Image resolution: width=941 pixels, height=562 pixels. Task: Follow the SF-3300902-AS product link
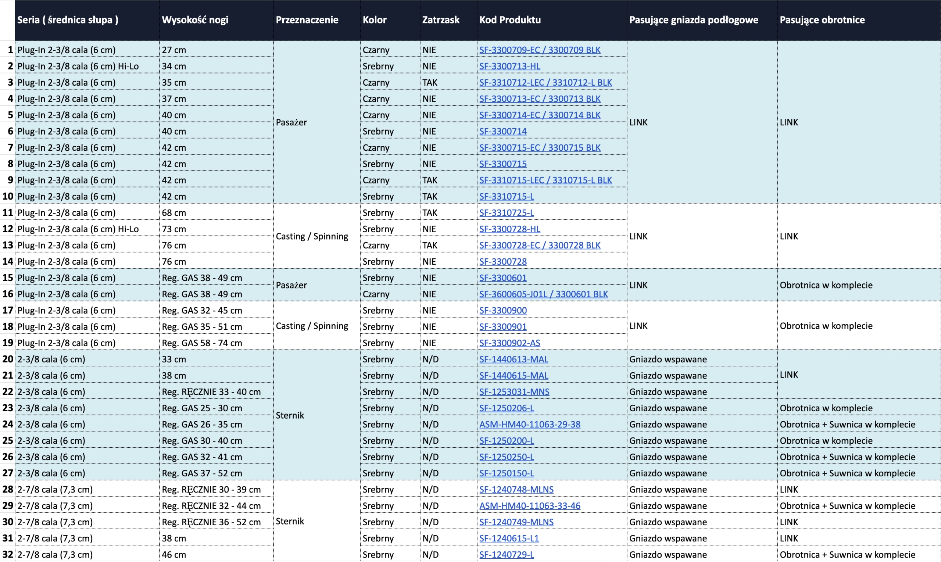[x=509, y=343]
